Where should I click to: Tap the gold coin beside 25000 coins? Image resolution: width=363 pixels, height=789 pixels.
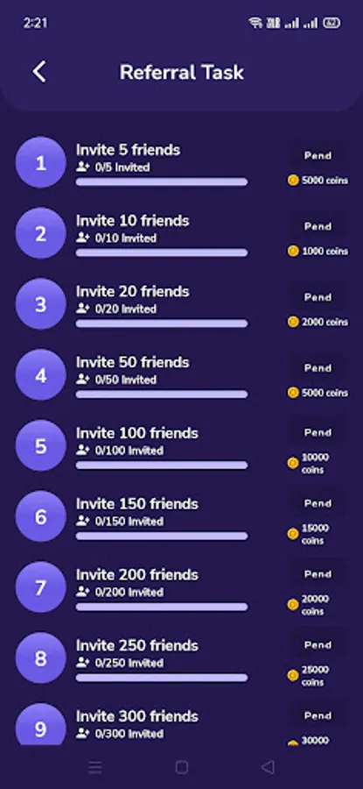(x=293, y=675)
